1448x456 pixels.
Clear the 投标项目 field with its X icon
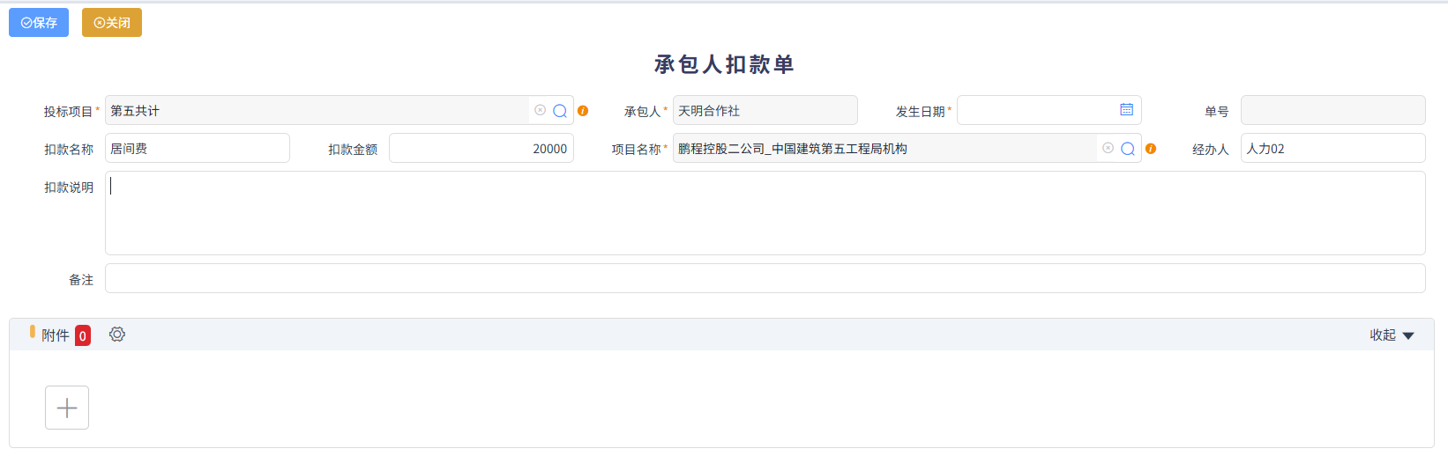tap(540, 110)
